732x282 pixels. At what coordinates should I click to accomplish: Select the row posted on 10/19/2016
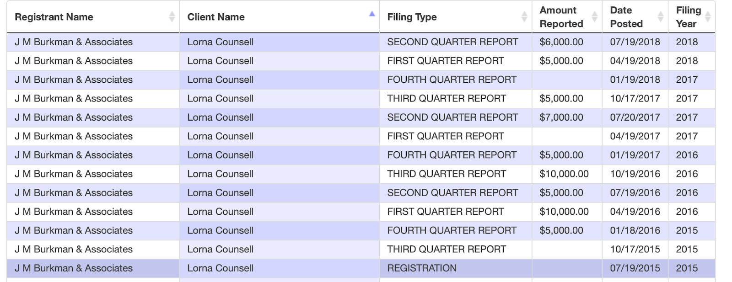[x=361, y=174]
